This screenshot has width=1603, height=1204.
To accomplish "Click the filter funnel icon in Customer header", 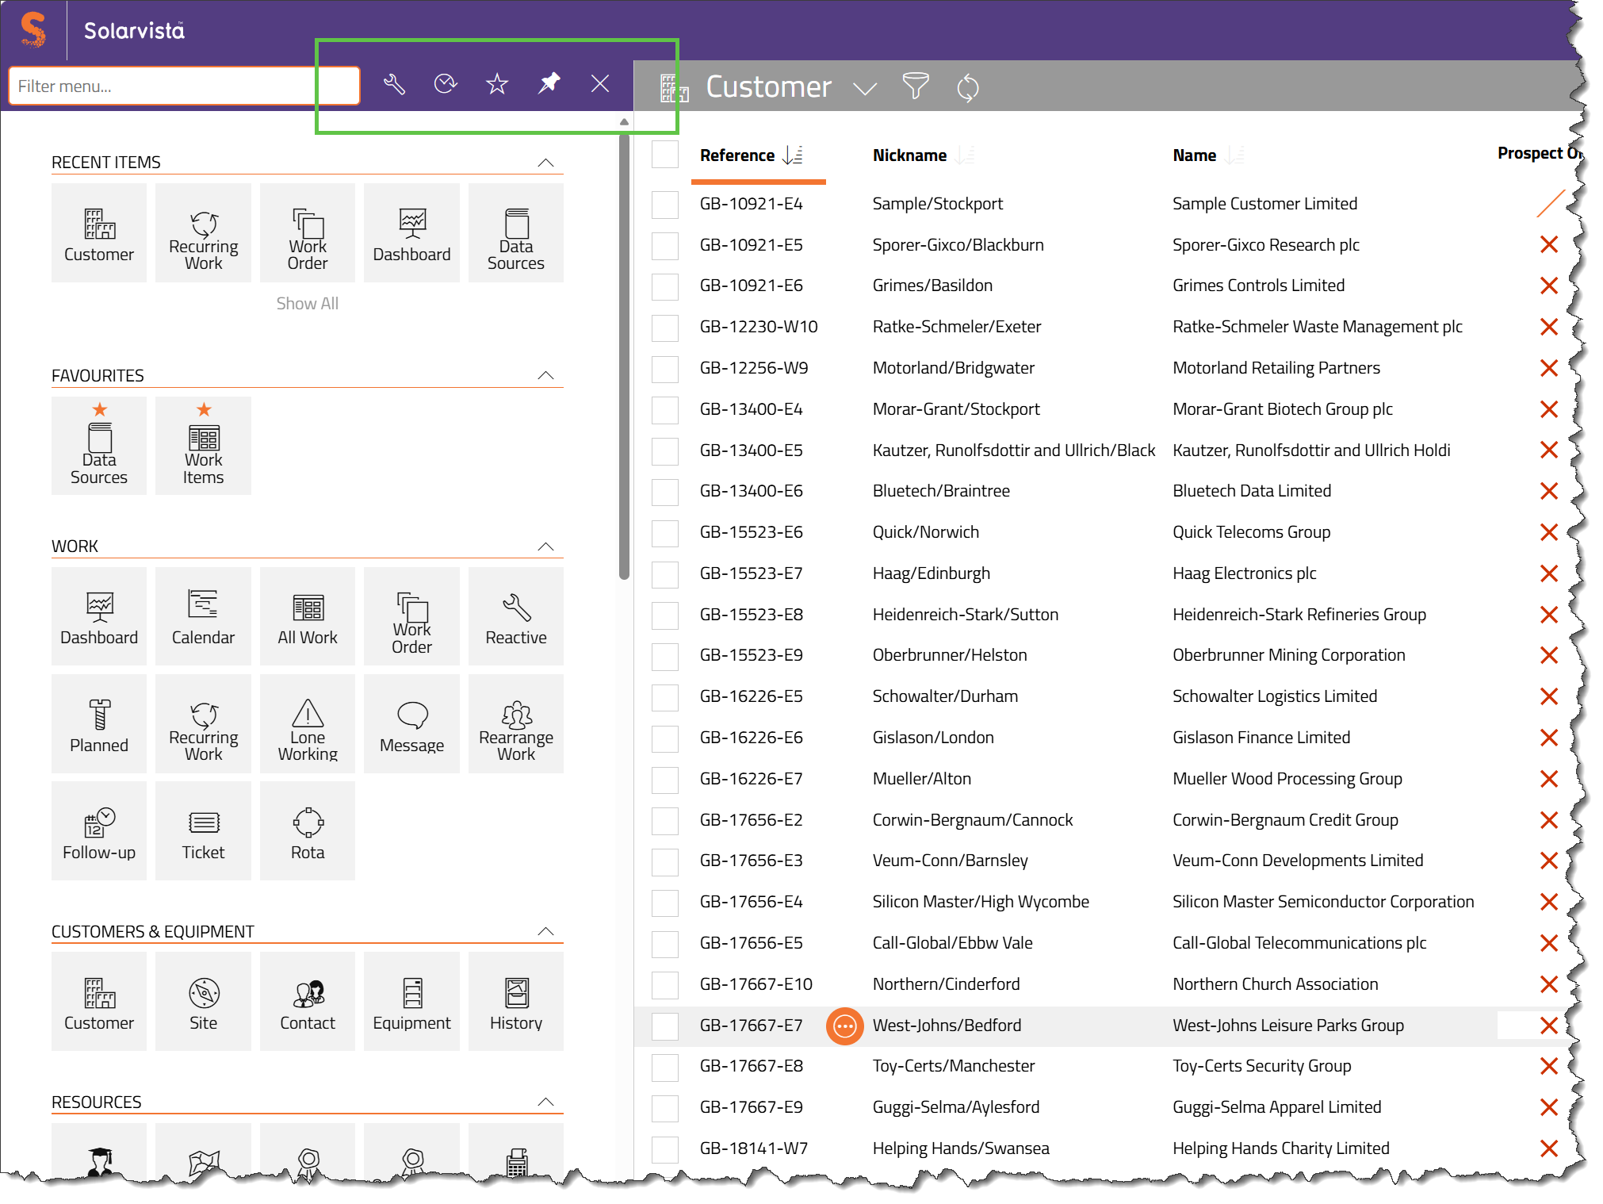I will tap(916, 86).
